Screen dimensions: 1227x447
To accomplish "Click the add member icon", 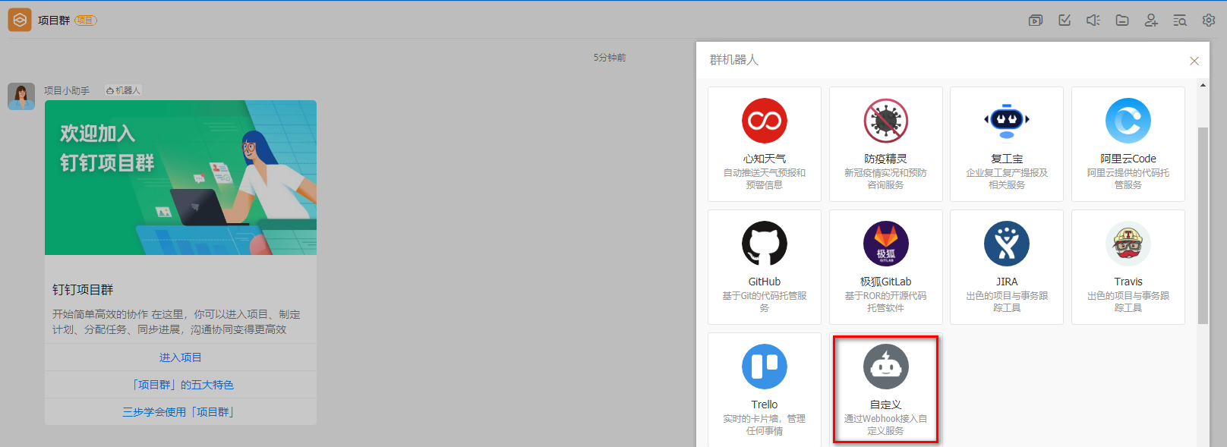I will pyautogui.click(x=1151, y=20).
